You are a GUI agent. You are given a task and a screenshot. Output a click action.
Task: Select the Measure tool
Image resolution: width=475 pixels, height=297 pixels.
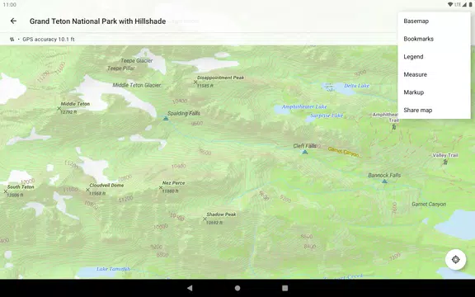(434, 74)
